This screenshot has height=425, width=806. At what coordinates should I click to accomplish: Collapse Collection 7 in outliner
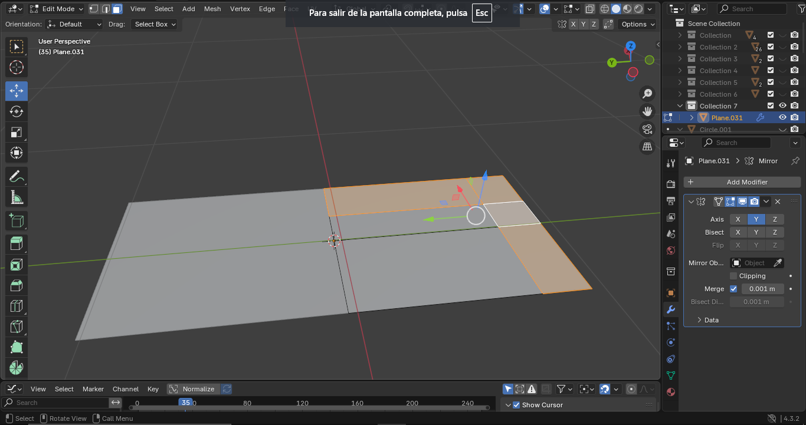[x=680, y=106]
